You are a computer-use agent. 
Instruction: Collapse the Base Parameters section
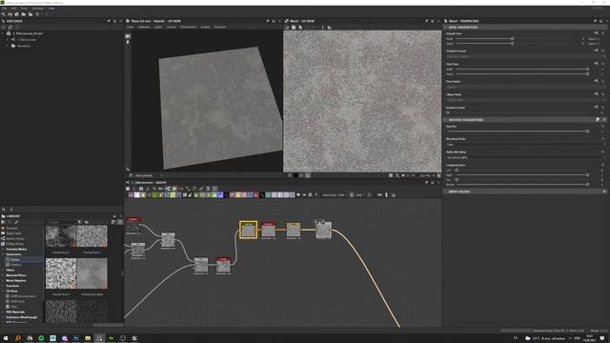click(x=446, y=28)
